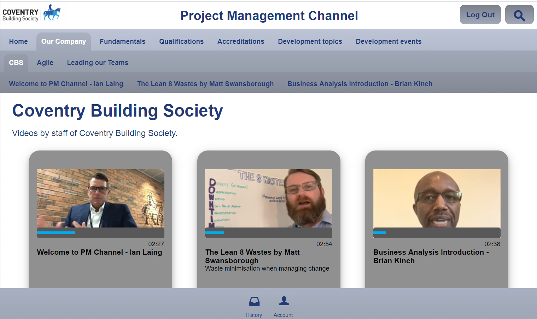Open the Qualifications tab
The image size is (537, 319).
(x=181, y=41)
